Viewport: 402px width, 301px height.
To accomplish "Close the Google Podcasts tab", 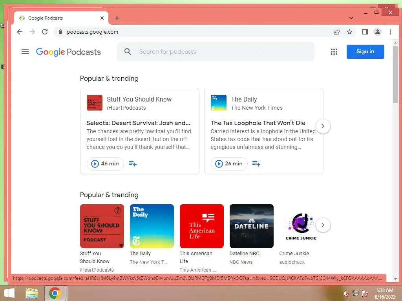I will click(102, 18).
